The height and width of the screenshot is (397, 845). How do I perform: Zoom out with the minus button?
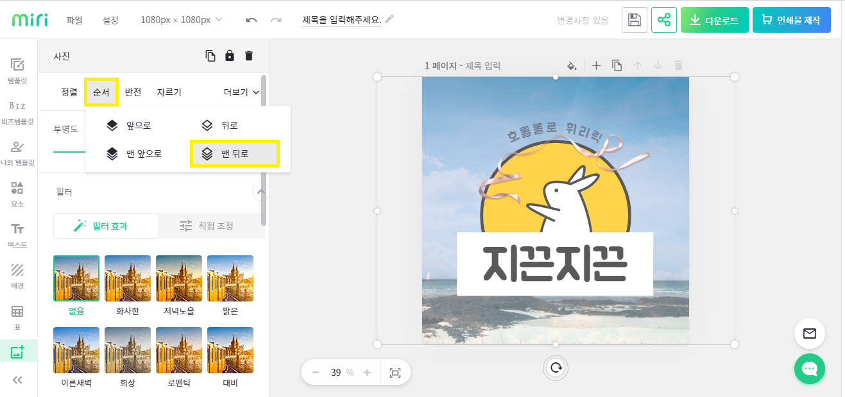315,373
